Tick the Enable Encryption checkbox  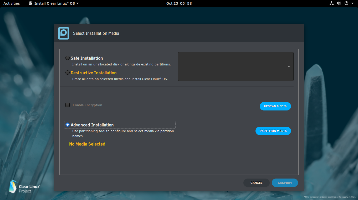pos(68,105)
